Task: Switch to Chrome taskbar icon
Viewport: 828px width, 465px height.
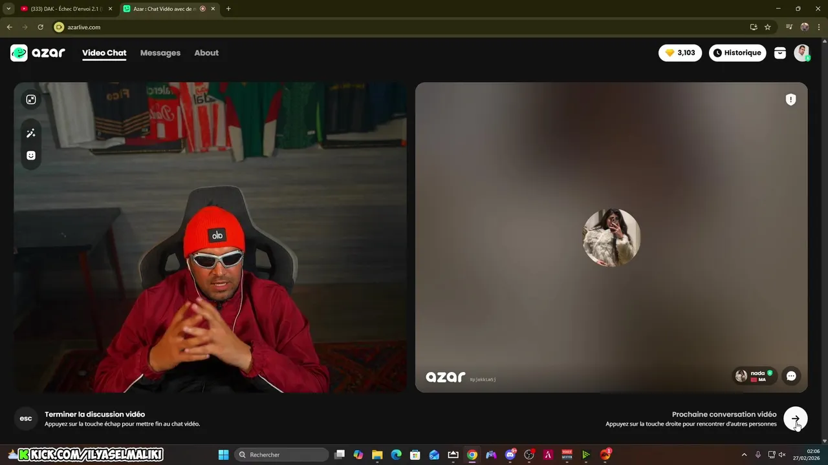Action: [472, 455]
